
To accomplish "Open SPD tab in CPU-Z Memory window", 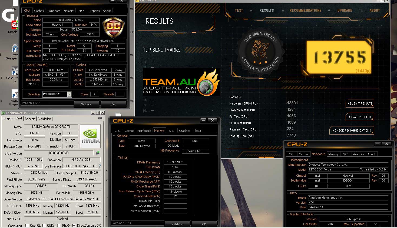I will (172, 131).
